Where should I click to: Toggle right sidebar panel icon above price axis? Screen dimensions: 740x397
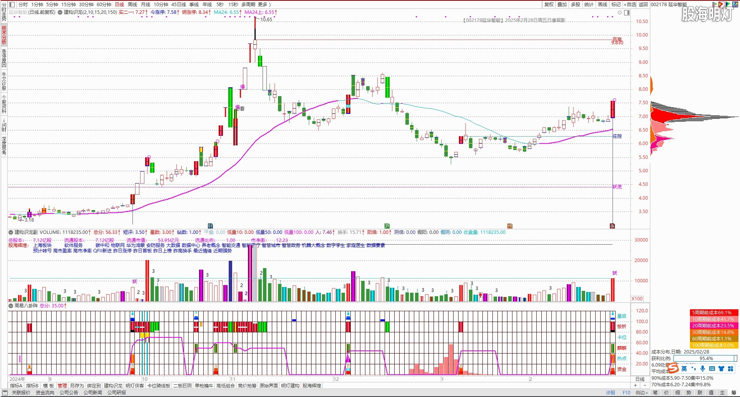click(627, 13)
